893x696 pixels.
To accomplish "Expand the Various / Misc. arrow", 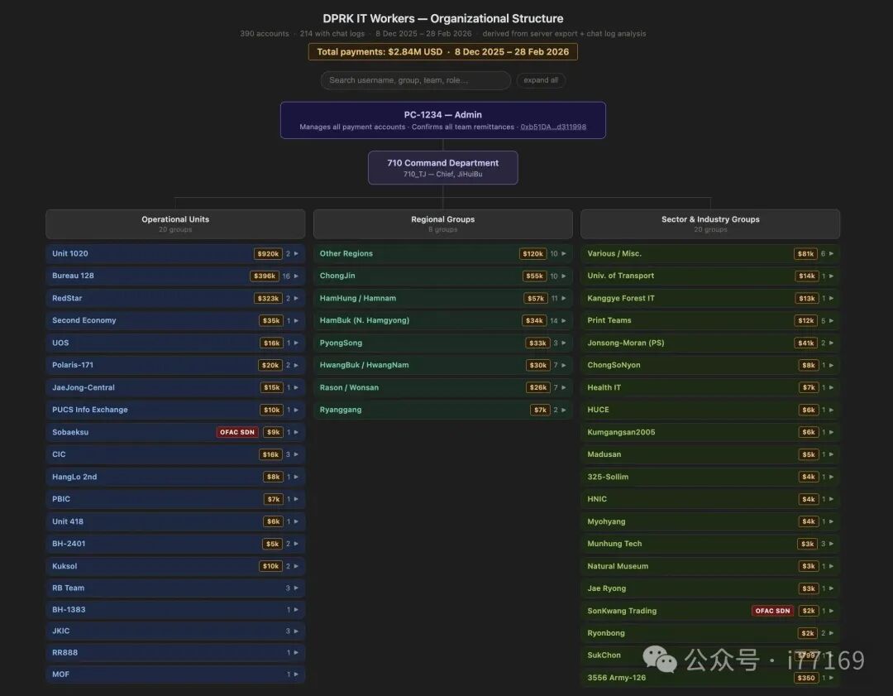I will (832, 254).
